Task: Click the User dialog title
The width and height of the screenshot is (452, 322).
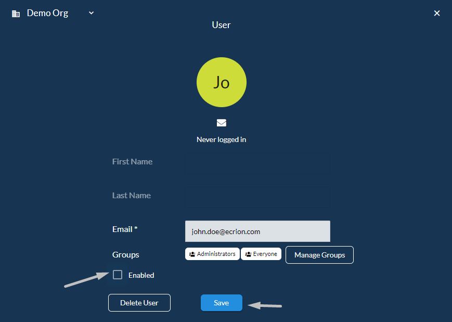Action: pos(221,25)
